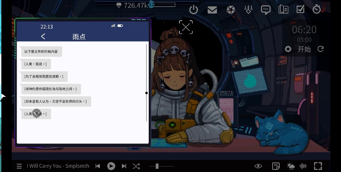Click the last 人类，我说 message

tap(35, 114)
